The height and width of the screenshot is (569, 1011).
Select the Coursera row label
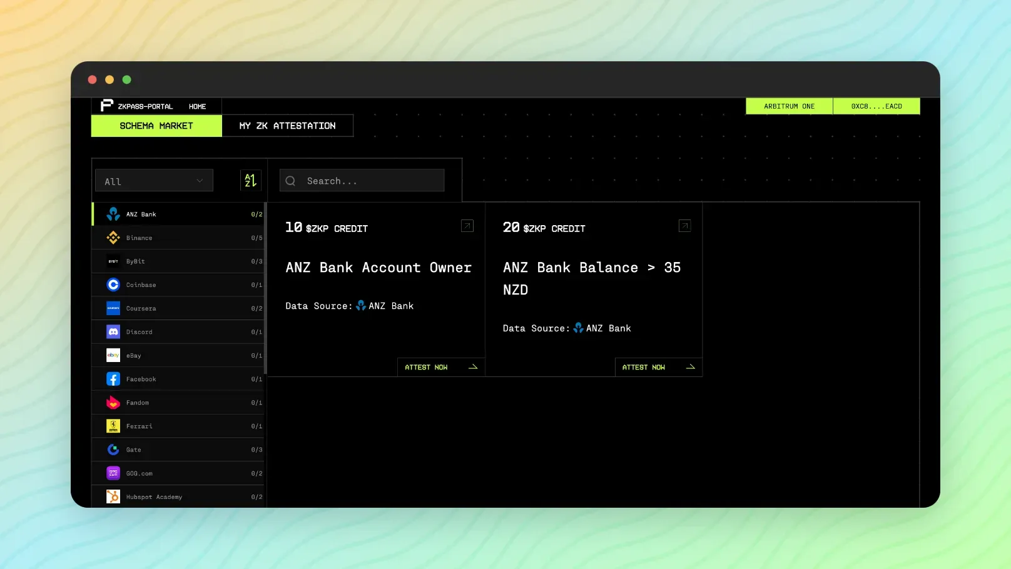tap(141, 308)
